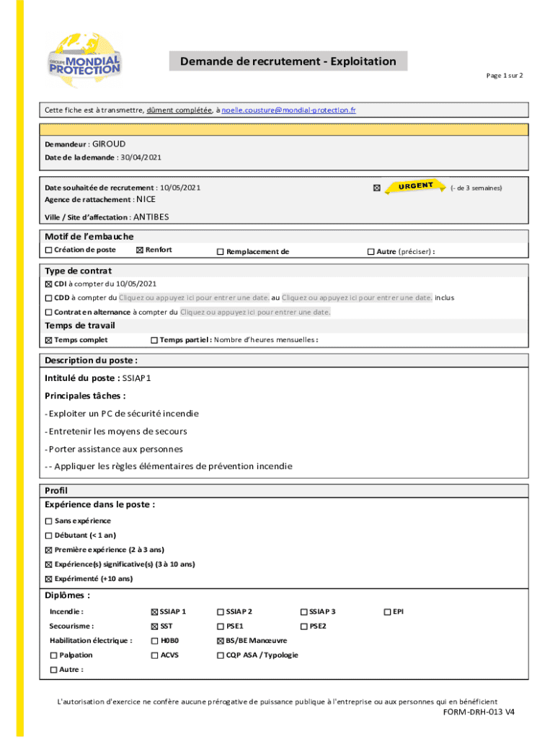
Task: Check the Sans expérience box
Action: point(48,521)
